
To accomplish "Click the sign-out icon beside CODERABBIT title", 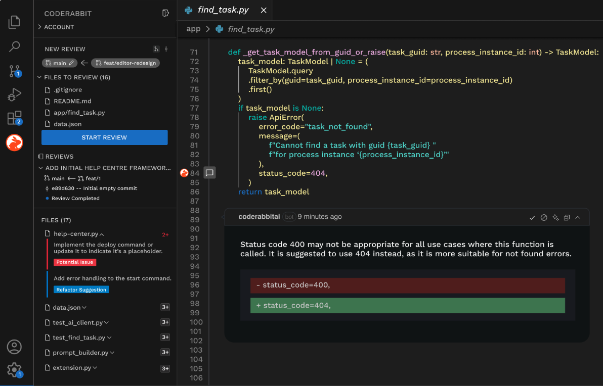I will 165,13.
